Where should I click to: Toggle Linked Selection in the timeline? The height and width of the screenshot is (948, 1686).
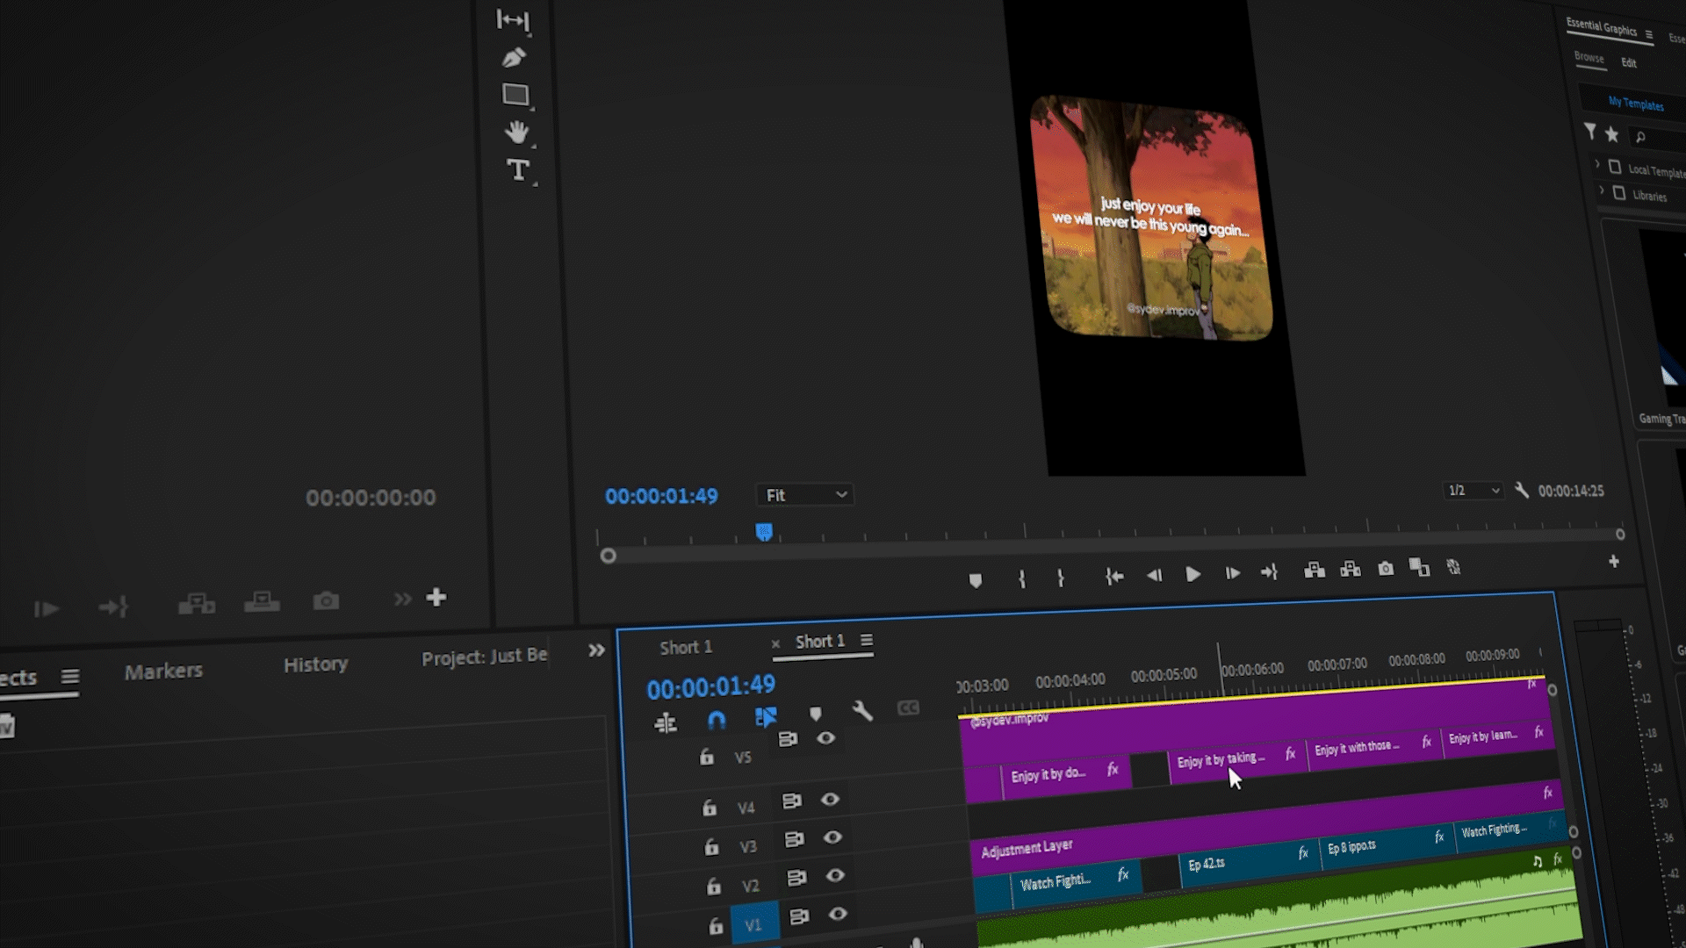766,717
